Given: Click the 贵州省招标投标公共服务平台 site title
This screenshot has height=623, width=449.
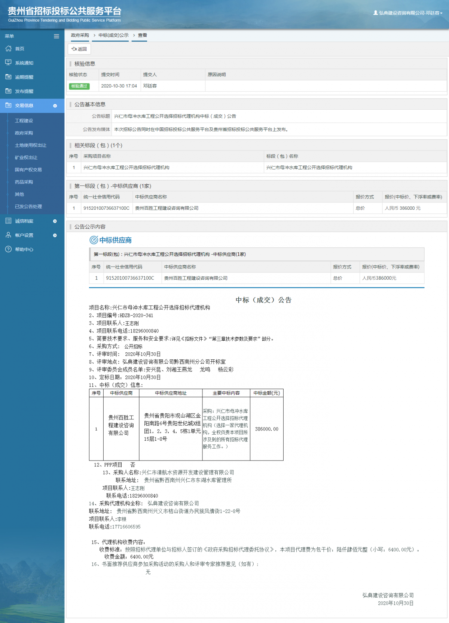Looking at the screenshot, I should [64, 11].
